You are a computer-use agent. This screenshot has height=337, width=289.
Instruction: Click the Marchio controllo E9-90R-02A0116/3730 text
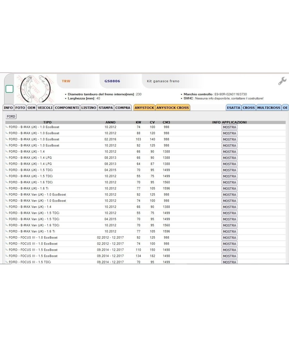click(215, 94)
